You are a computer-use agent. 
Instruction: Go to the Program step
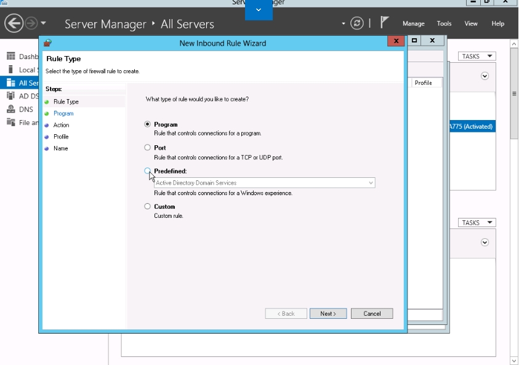pyautogui.click(x=63, y=113)
